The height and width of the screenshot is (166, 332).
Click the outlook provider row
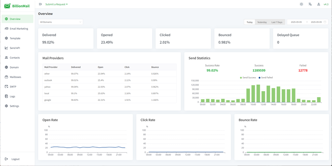coord(110,80)
